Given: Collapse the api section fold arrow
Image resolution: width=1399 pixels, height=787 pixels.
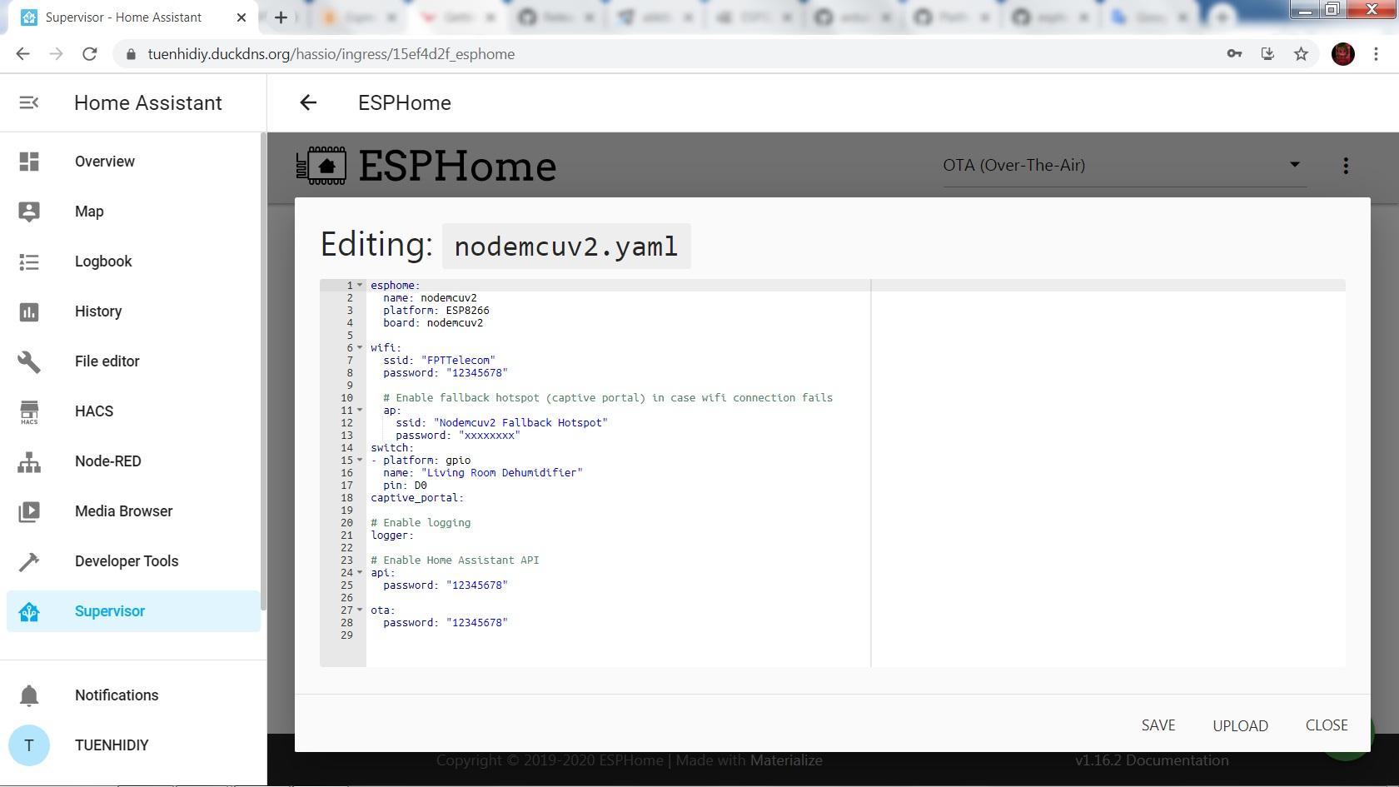Looking at the screenshot, I should (359, 573).
